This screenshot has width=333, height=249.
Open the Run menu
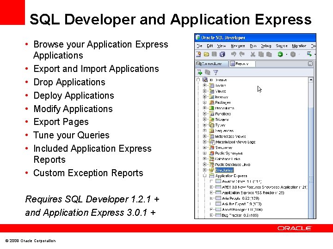pos(253,46)
